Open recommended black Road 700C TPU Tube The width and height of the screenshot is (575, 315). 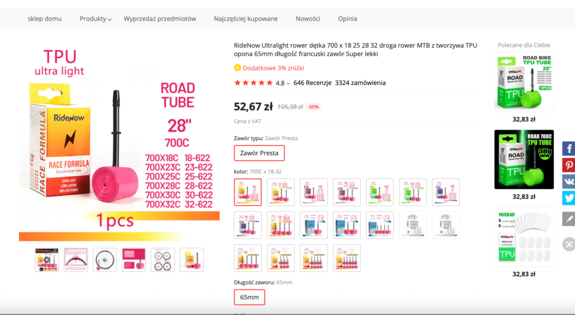[524, 160]
